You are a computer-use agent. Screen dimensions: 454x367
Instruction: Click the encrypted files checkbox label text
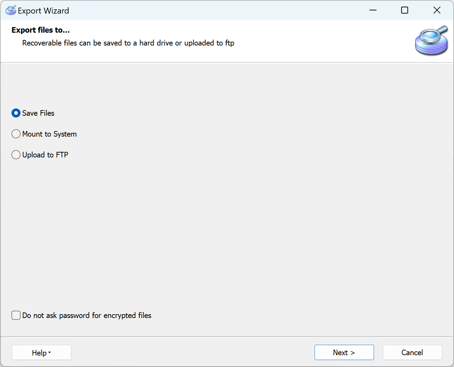pos(87,315)
